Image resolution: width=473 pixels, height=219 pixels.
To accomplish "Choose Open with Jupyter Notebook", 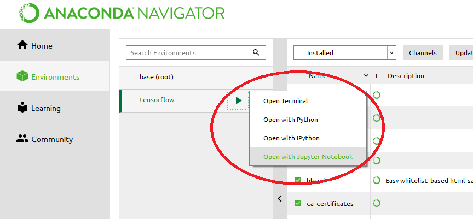I will click(x=308, y=157).
